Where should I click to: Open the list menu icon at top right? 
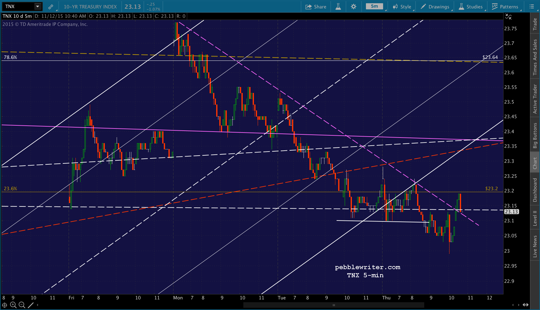coord(532,7)
